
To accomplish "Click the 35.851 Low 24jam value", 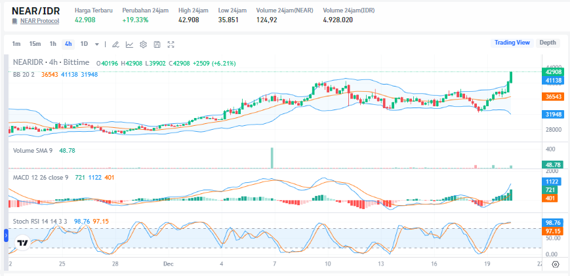I will [228, 20].
